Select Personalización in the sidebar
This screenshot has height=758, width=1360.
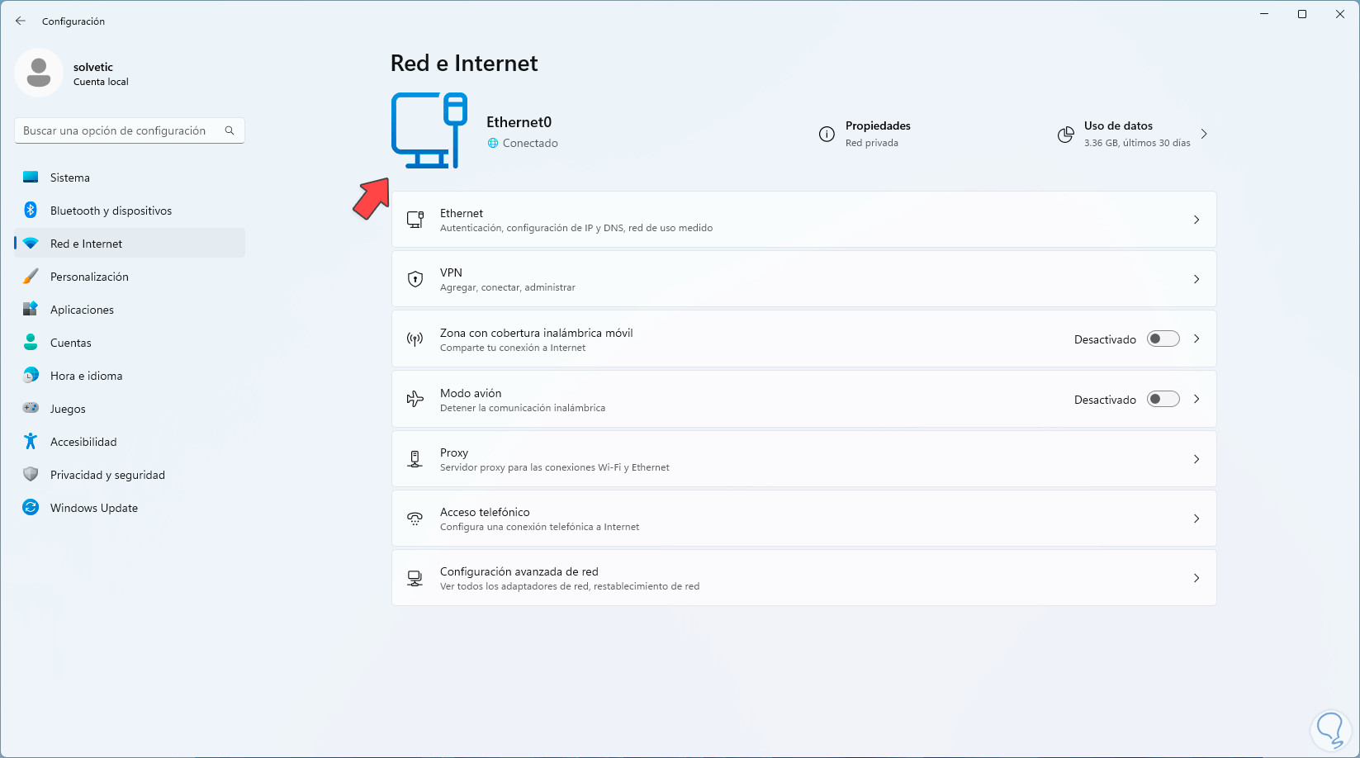[89, 277]
